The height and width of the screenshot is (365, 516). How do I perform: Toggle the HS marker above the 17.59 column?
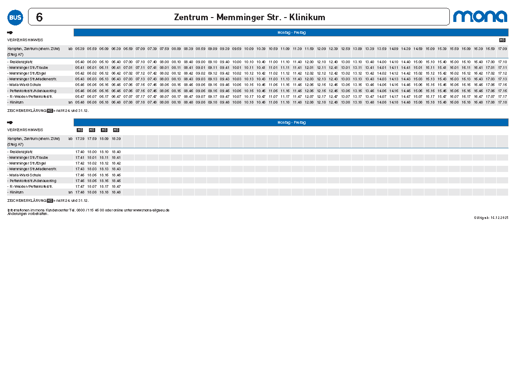[92, 130]
